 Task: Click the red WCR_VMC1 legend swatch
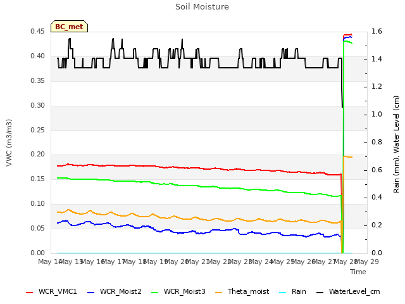click(x=30, y=293)
